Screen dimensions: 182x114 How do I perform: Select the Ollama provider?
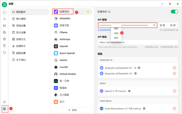[x=72, y=32]
